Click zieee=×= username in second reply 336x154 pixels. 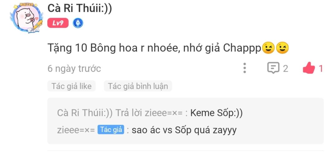[x=76, y=130]
